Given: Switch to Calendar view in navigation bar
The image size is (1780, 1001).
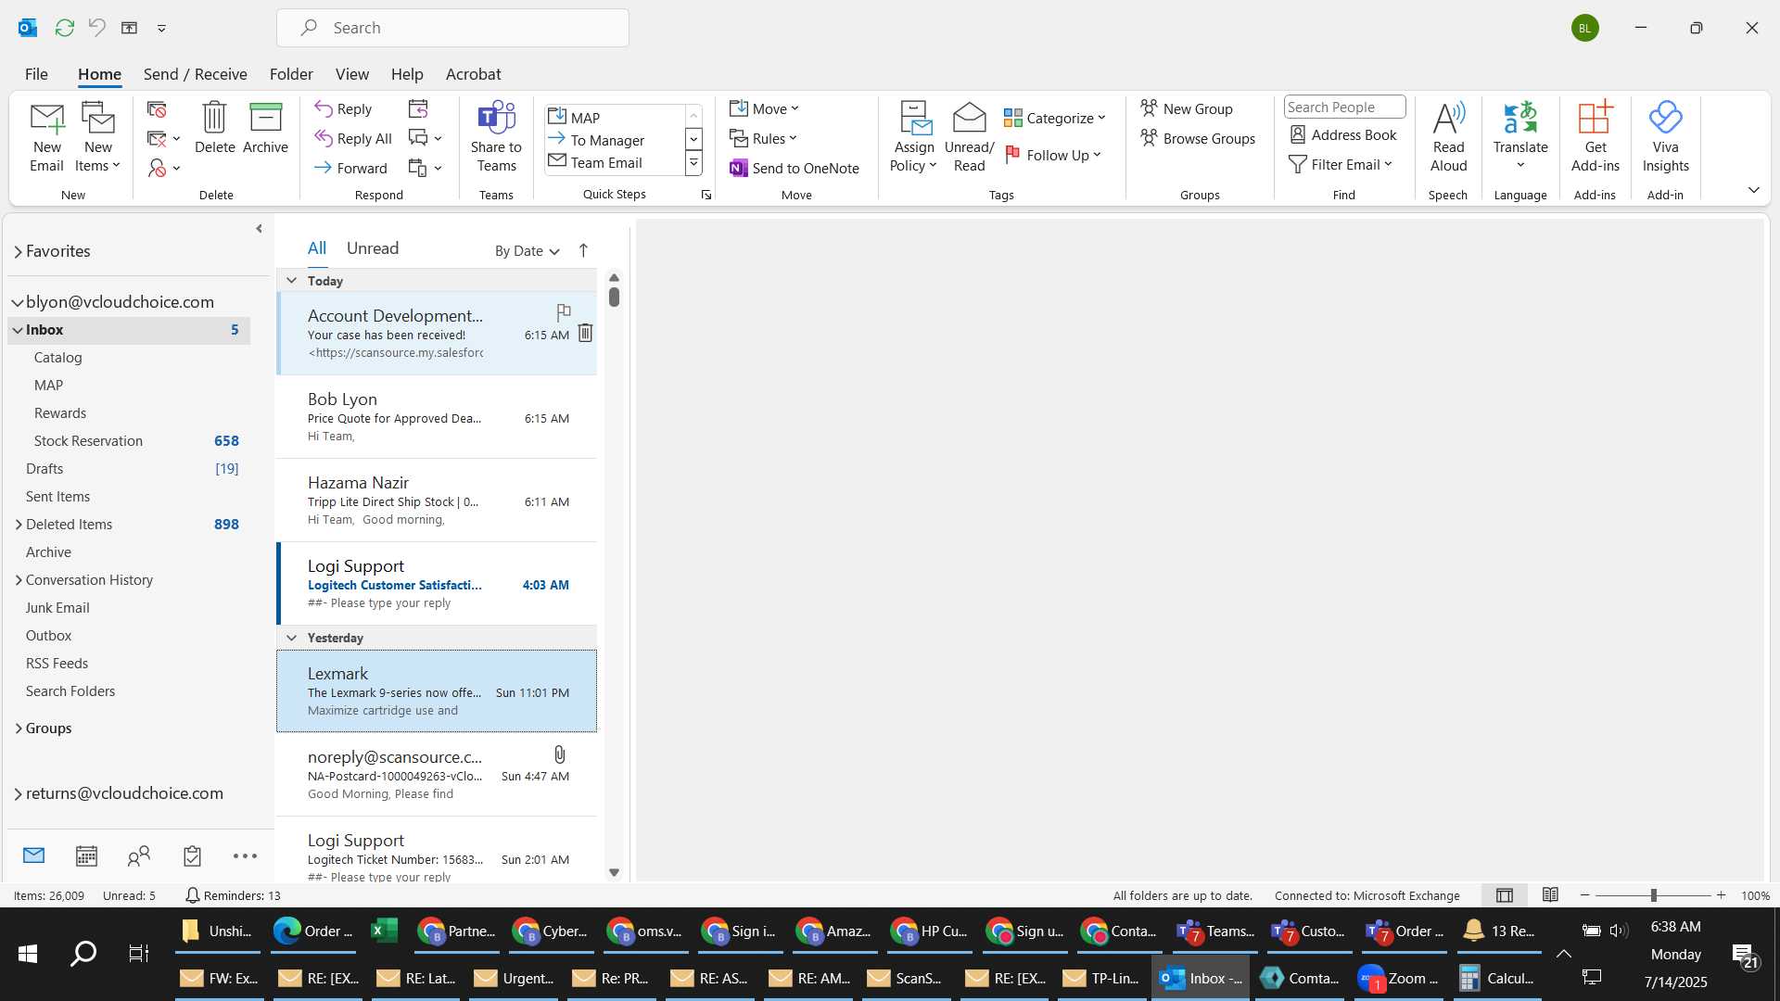Looking at the screenshot, I should [86, 855].
